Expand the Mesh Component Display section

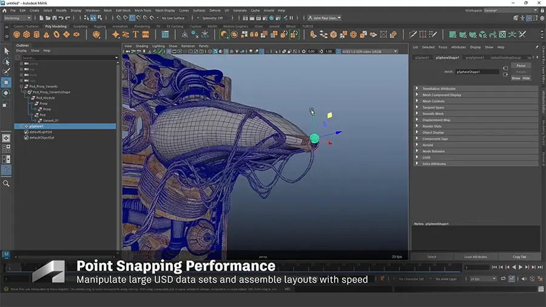476,95
